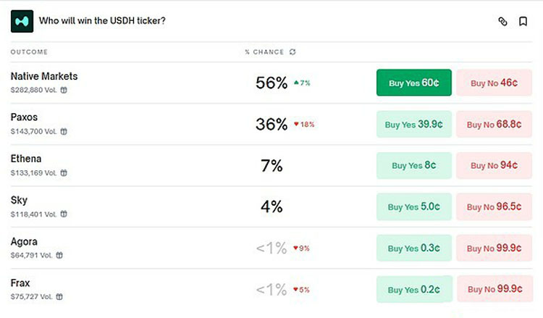
Task: Buy No on Frax at 99.9¢
Action: [494, 289]
